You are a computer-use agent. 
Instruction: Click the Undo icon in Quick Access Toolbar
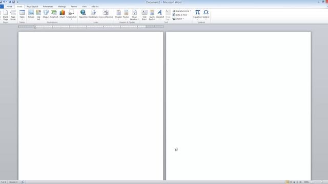pyautogui.click(x=4, y=2)
